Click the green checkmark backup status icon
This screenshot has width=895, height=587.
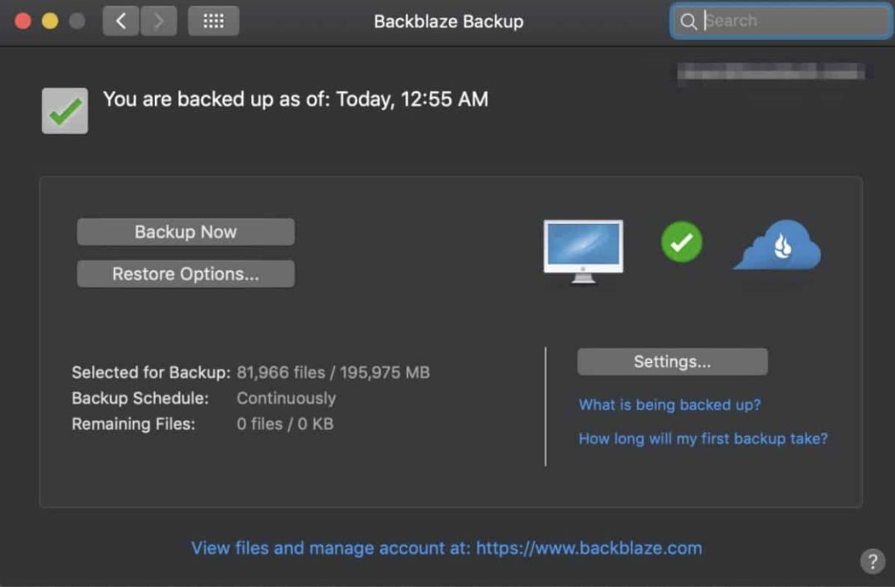tap(65, 111)
